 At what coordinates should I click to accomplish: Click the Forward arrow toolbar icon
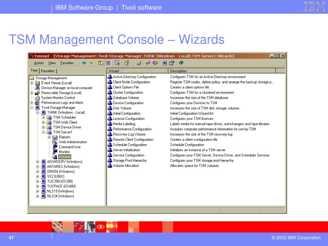[x=91, y=63]
